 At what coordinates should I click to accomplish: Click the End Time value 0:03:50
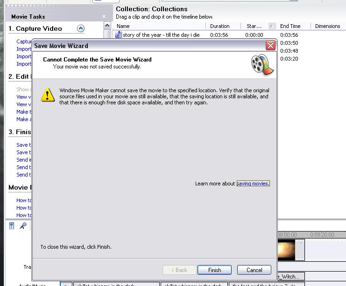click(289, 43)
